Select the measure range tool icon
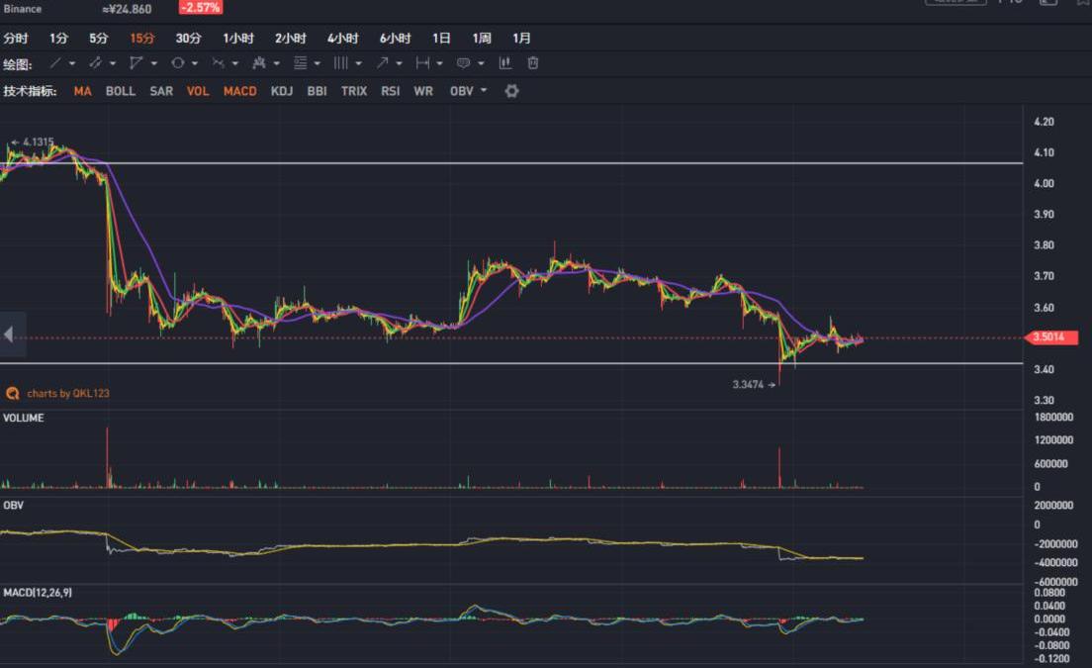 (422, 63)
